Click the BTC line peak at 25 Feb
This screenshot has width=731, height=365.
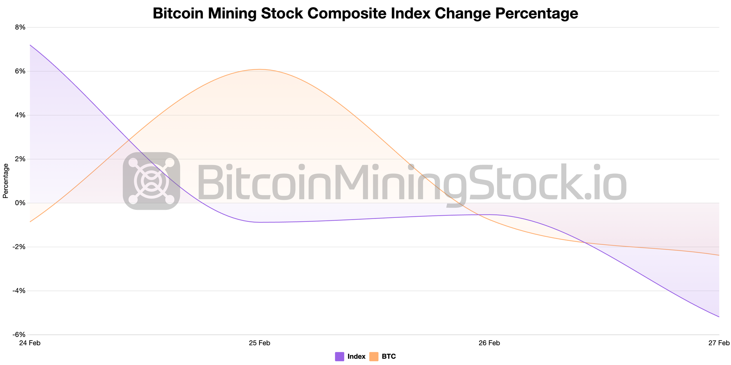[260, 69]
